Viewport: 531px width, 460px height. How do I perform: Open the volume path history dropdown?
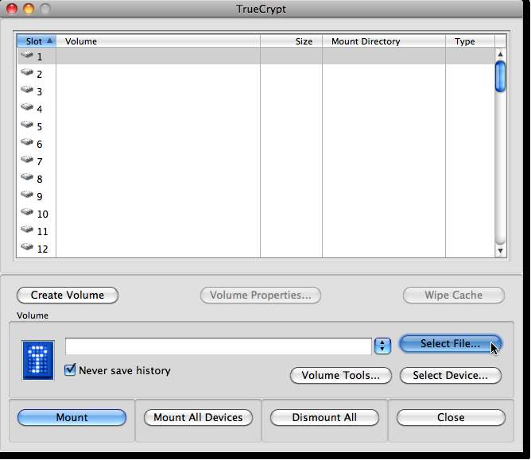tap(382, 346)
